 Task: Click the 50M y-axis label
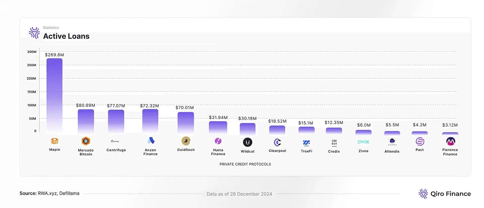33,118
